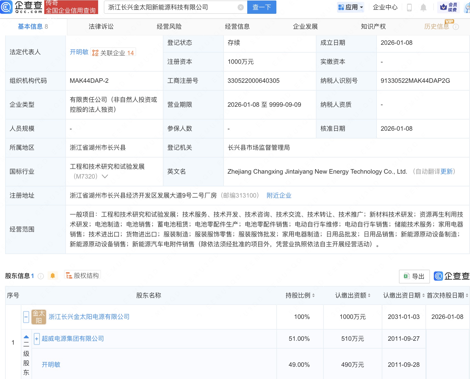
Task: Open the 应用 dropdown menu
Action: [350, 7]
